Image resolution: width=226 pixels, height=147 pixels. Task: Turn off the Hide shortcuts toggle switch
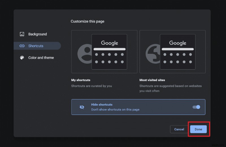(196, 107)
